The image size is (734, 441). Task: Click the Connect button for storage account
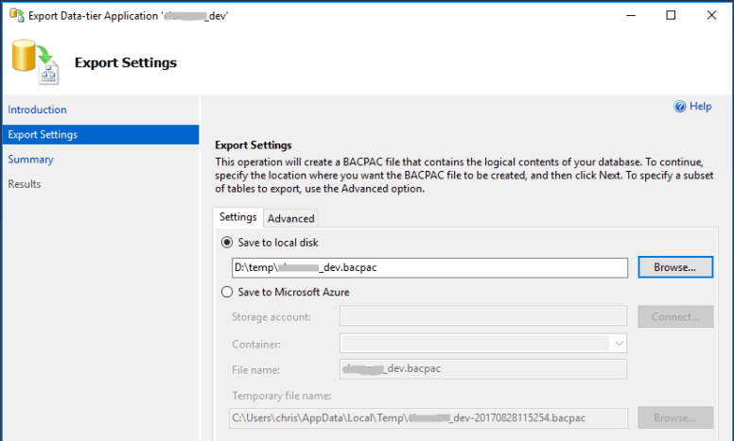pyautogui.click(x=675, y=317)
